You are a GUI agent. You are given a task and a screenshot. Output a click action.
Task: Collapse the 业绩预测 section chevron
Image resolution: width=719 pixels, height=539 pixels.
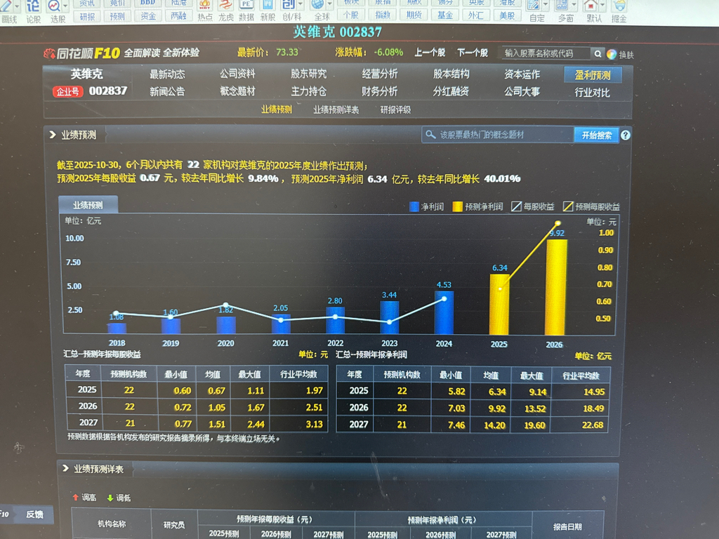[x=52, y=135]
